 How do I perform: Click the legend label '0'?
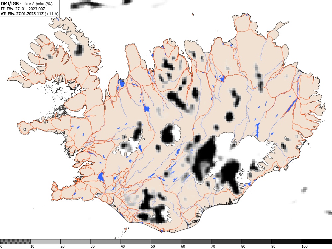[1, 246]
